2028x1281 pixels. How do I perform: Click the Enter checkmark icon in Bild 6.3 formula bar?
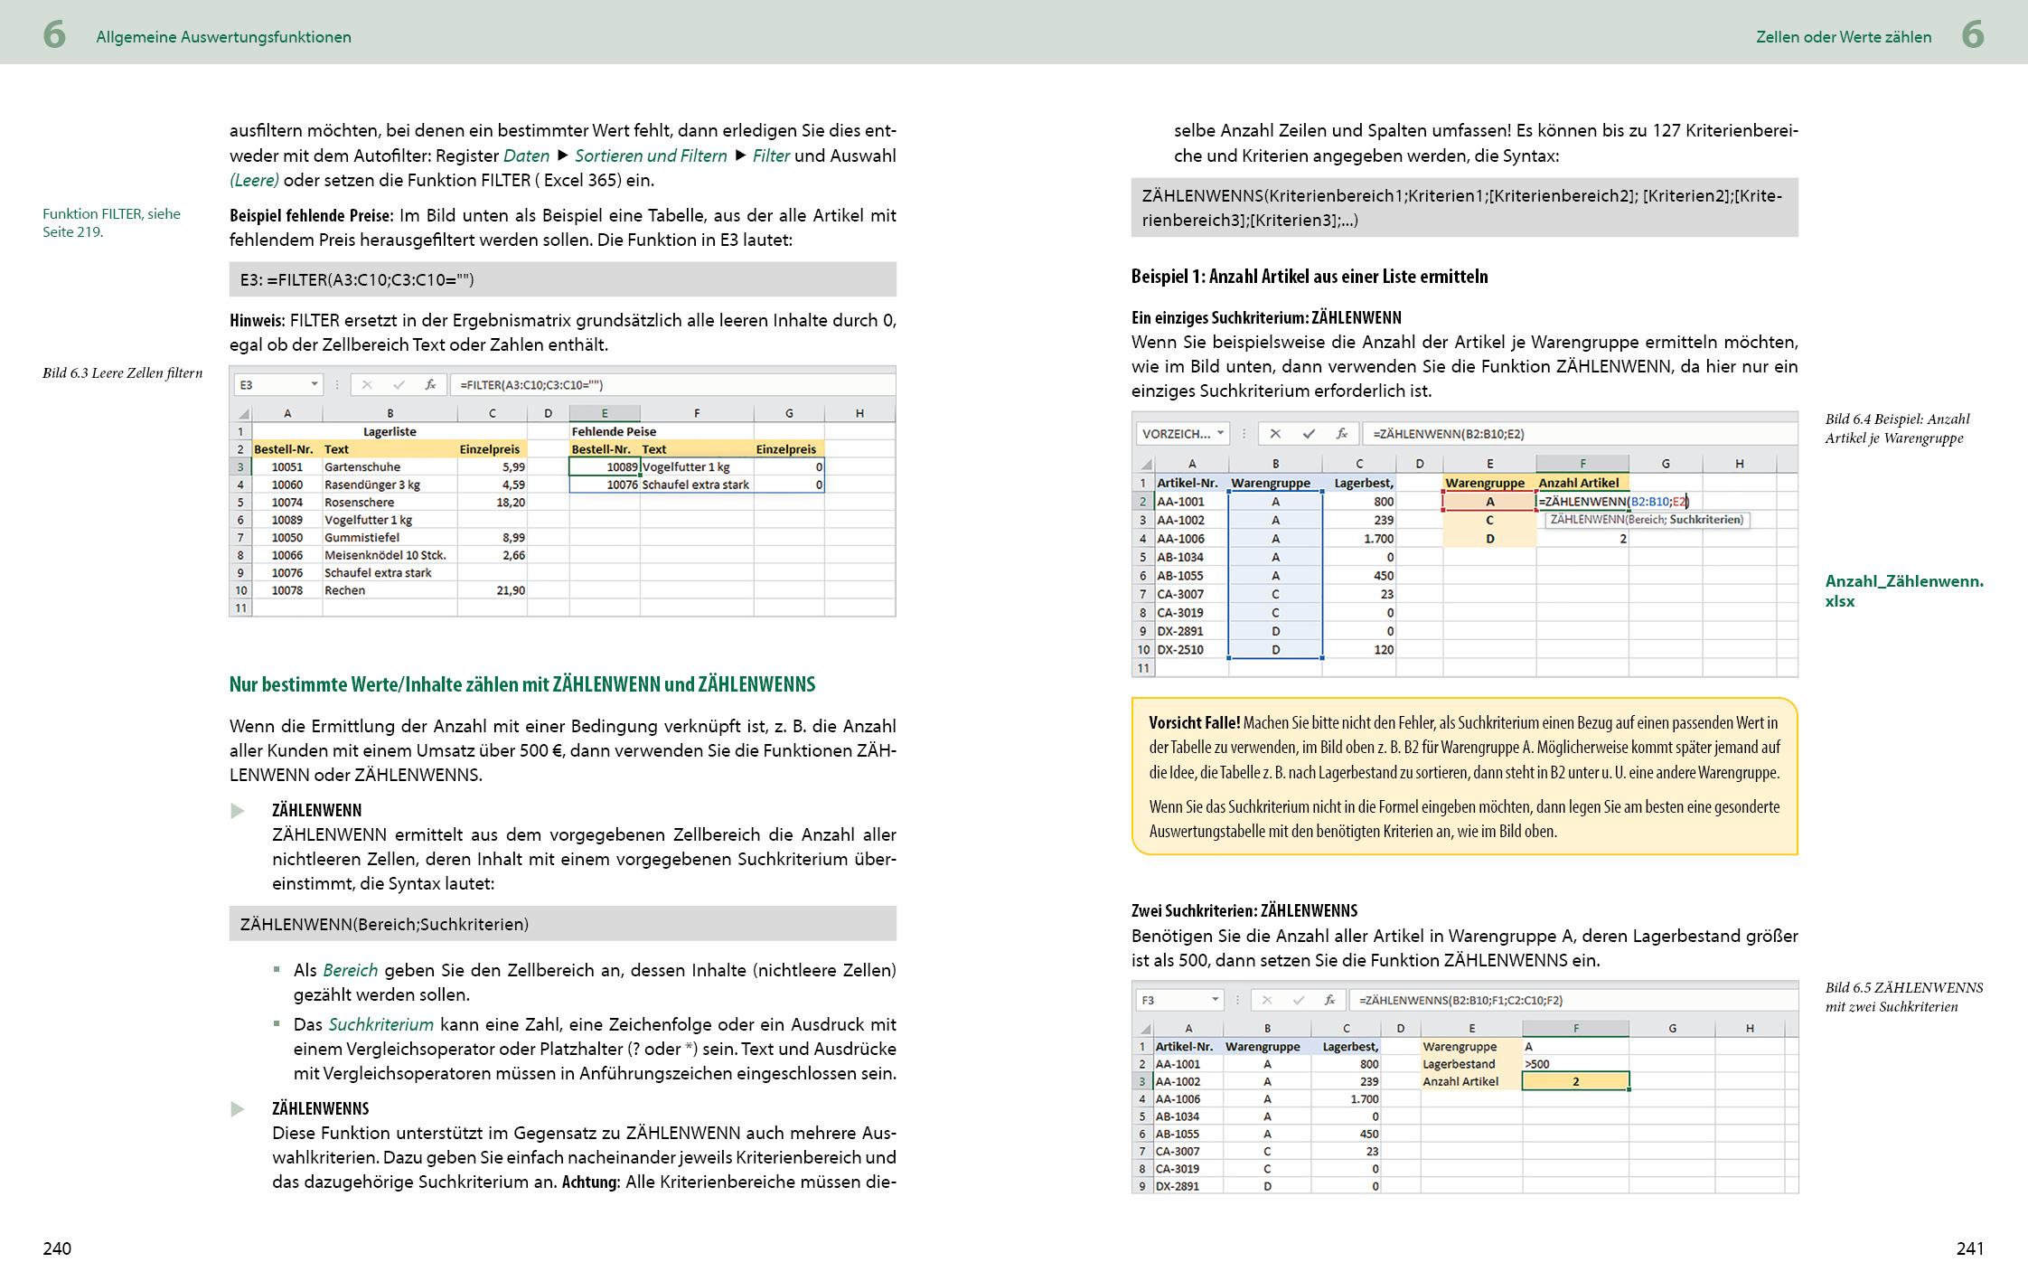(399, 383)
